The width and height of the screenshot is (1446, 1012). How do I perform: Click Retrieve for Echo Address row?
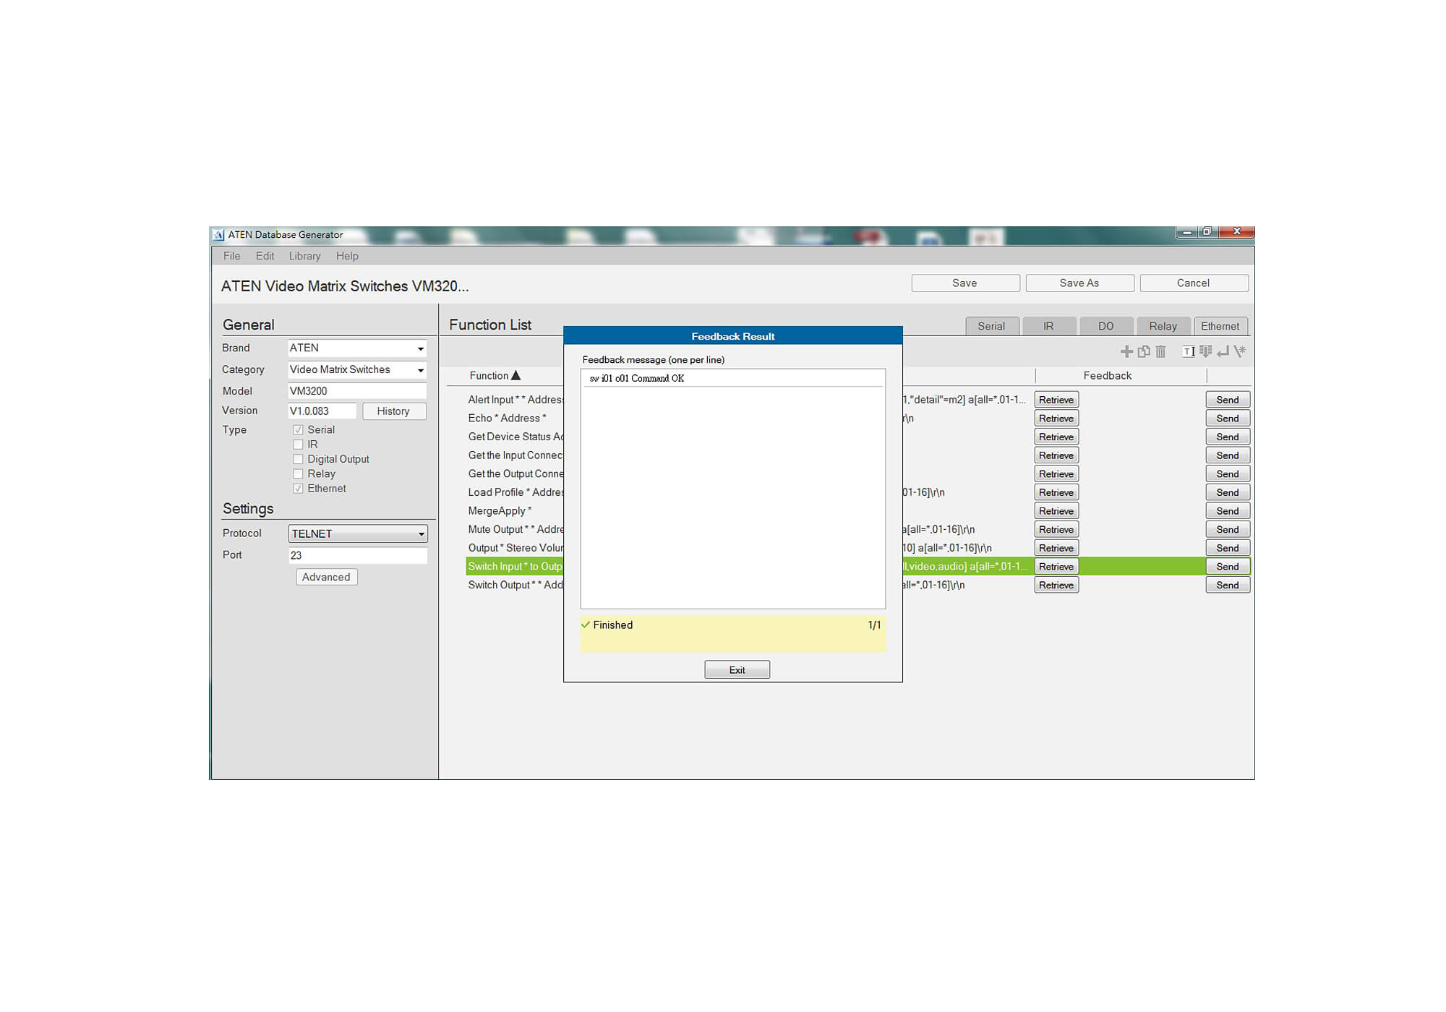[1056, 419]
